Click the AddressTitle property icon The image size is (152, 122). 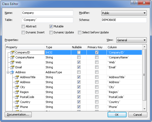click(x=17, y=77)
